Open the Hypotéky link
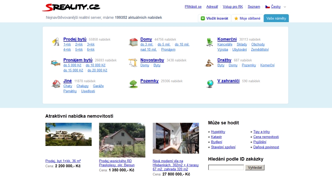 point(218,132)
